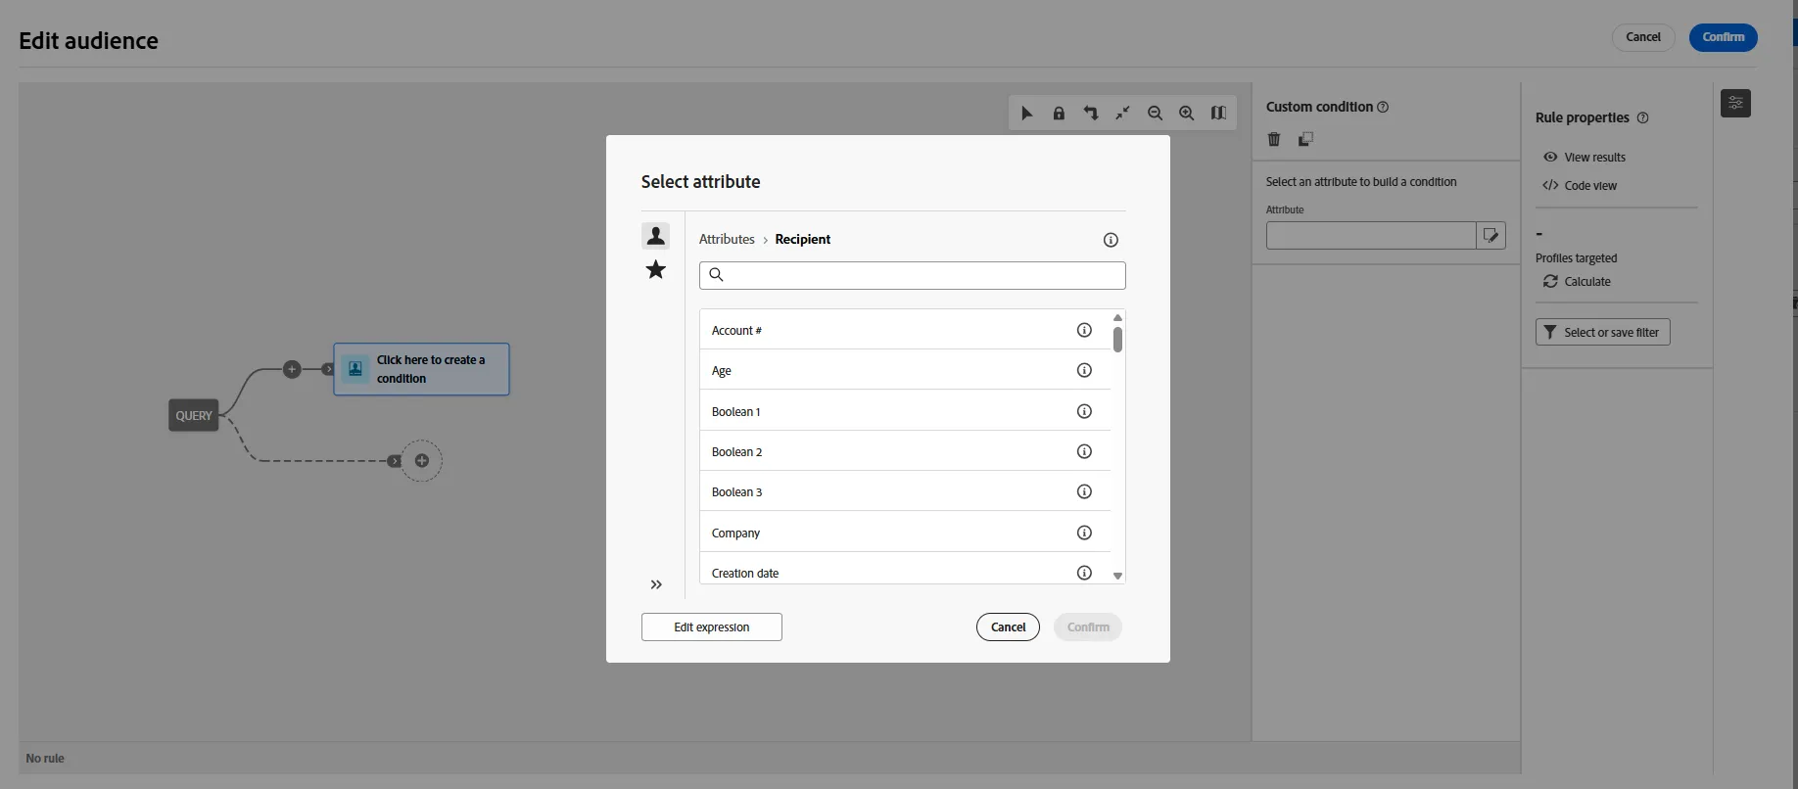Click the plus node before the condition box

click(x=292, y=369)
